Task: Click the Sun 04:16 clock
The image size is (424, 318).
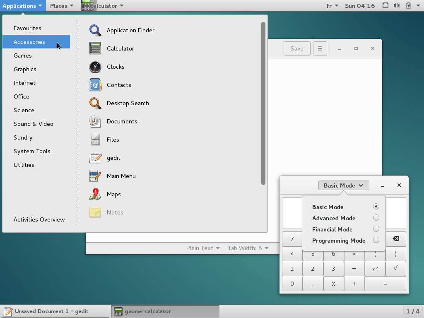Action: tap(360, 6)
